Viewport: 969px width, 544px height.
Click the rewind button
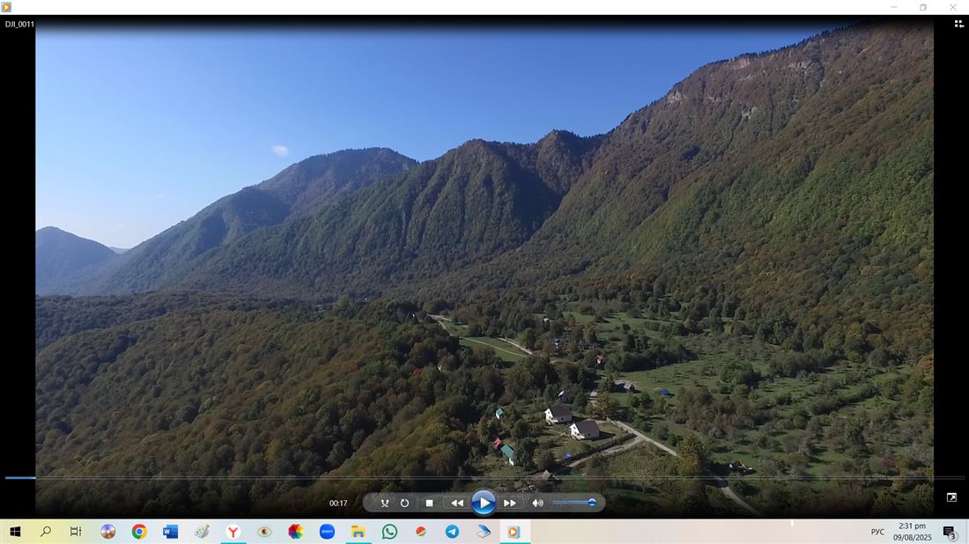point(457,504)
